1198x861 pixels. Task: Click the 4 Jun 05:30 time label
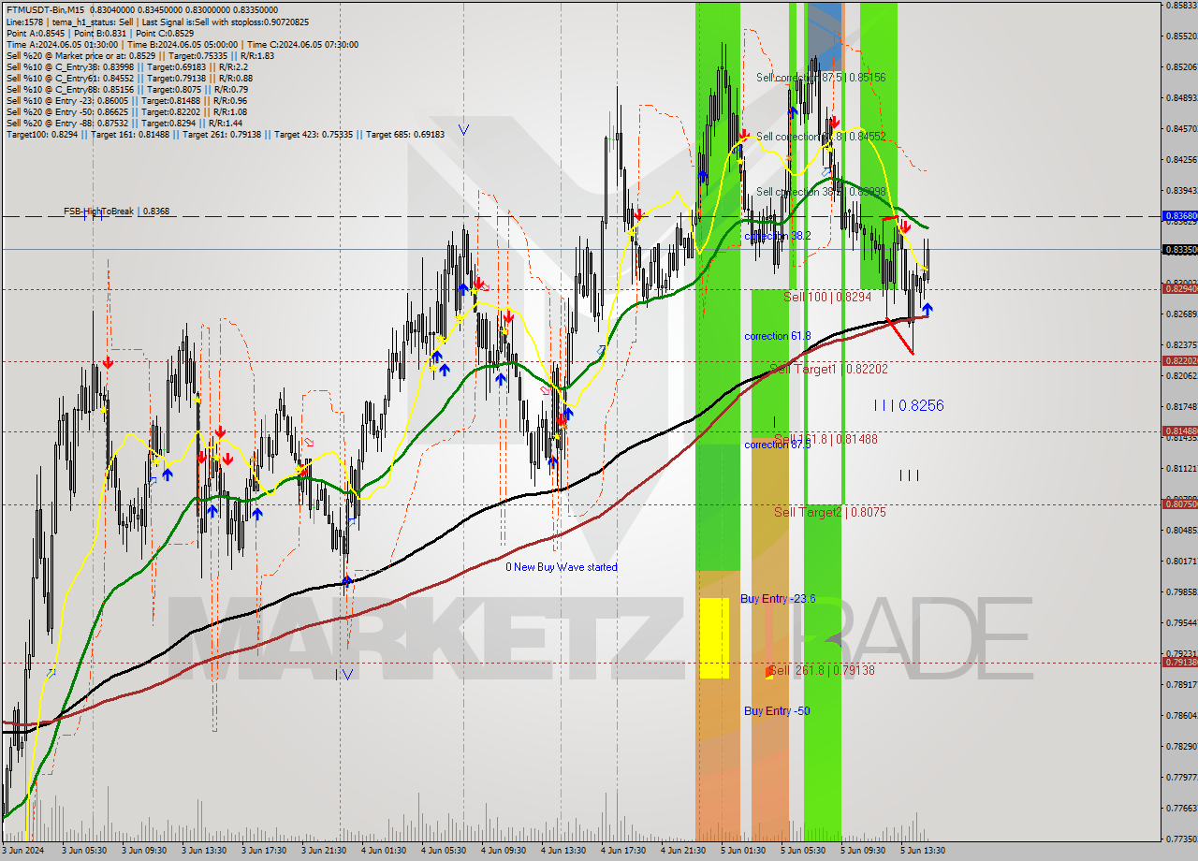(443, 851)
